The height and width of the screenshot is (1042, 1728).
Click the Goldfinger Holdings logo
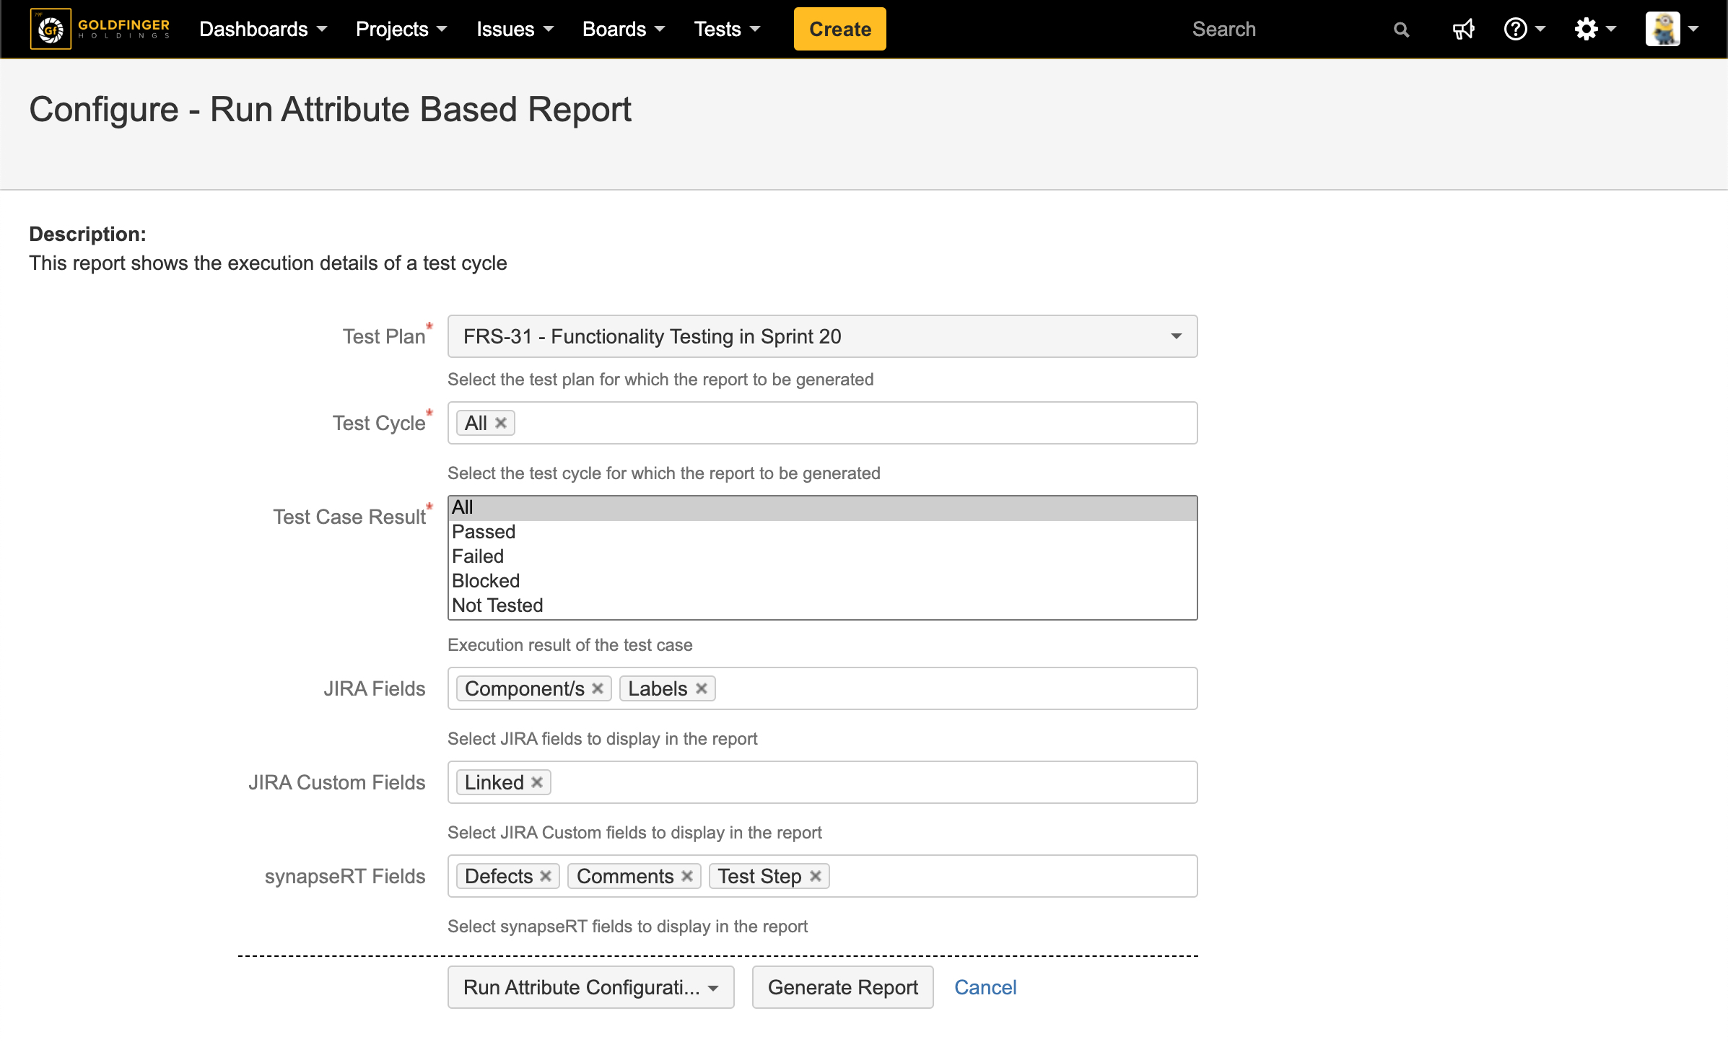click(x=100, y=29)
